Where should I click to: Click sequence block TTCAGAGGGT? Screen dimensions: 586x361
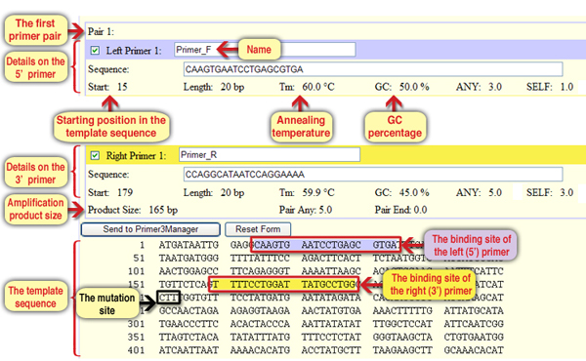coord(260,271)
